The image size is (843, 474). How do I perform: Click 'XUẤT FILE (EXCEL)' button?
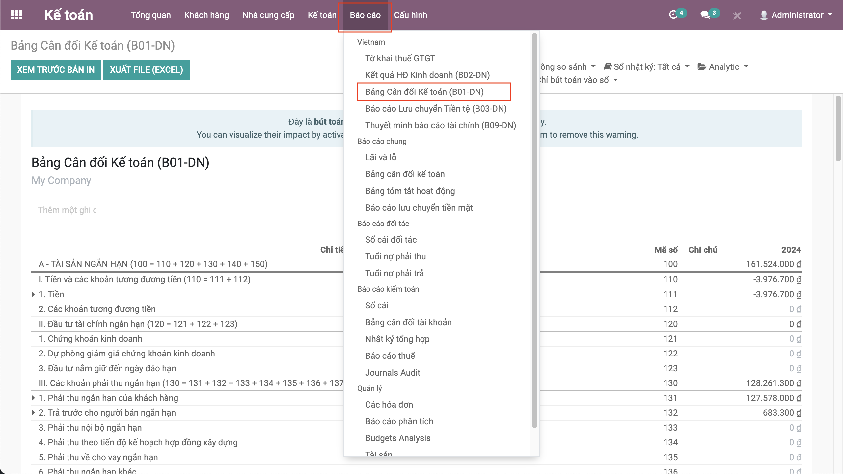pos(146,70)
